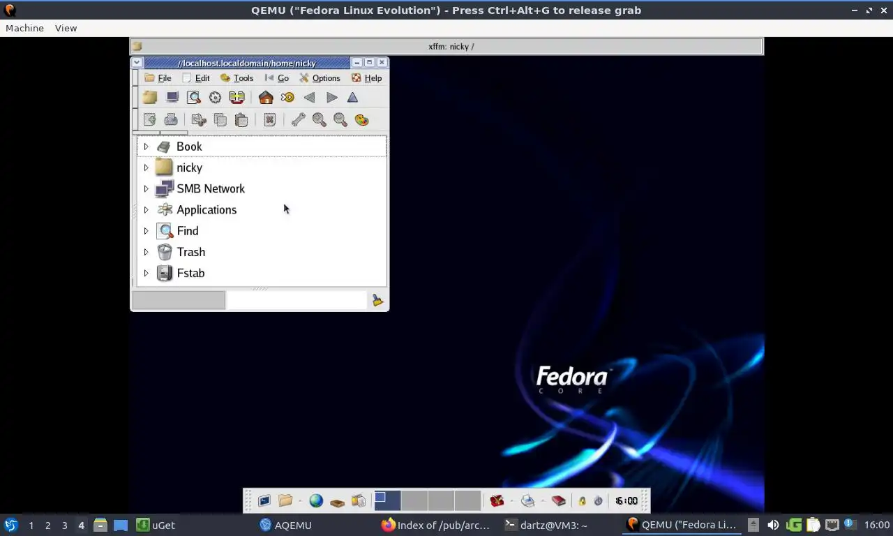The width and height of the screenshot is (893, 536).
Task: Open window menu arrow in xffm title bar
Action: point(137,63)
